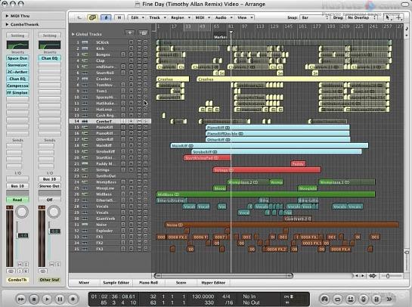Click the Chan EQ insert on Other Stuf strip
Viewport: 412px width, 307px height.
49,58
